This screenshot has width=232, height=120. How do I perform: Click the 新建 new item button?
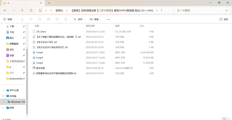pyautogui.click(x=9, y=19)
